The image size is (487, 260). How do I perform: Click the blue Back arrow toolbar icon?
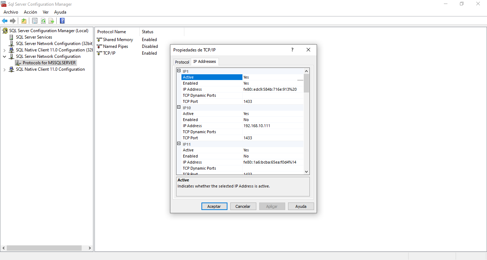pyautogui.click(x=5, y=21)
